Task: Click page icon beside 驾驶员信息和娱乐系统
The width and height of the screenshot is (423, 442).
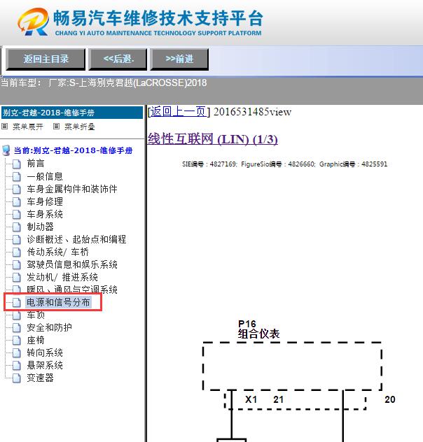Action: [x=16, y=264]
